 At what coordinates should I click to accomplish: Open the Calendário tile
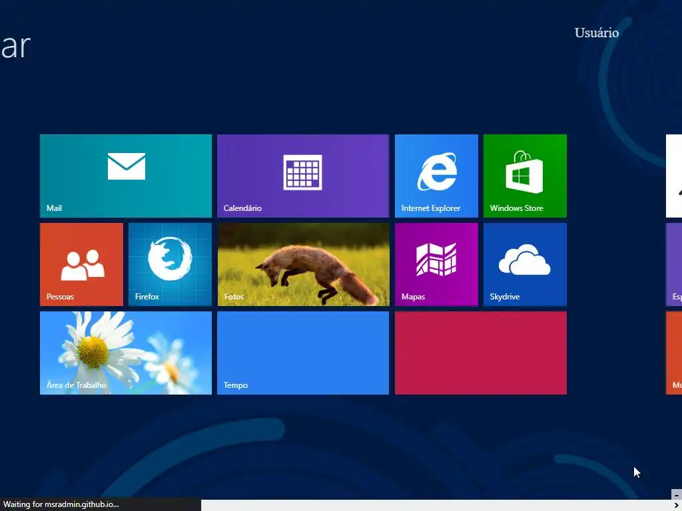tap(303, 176)
